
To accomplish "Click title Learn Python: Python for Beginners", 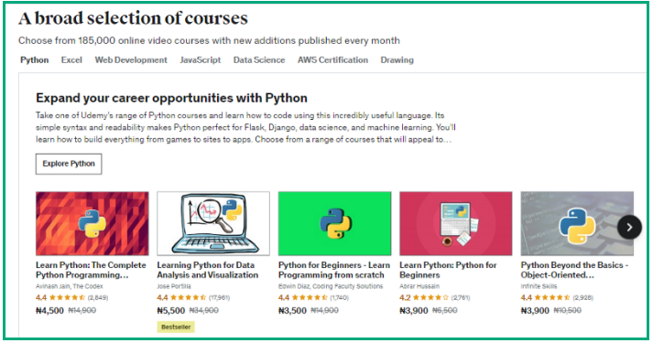I will coord(448,270).
